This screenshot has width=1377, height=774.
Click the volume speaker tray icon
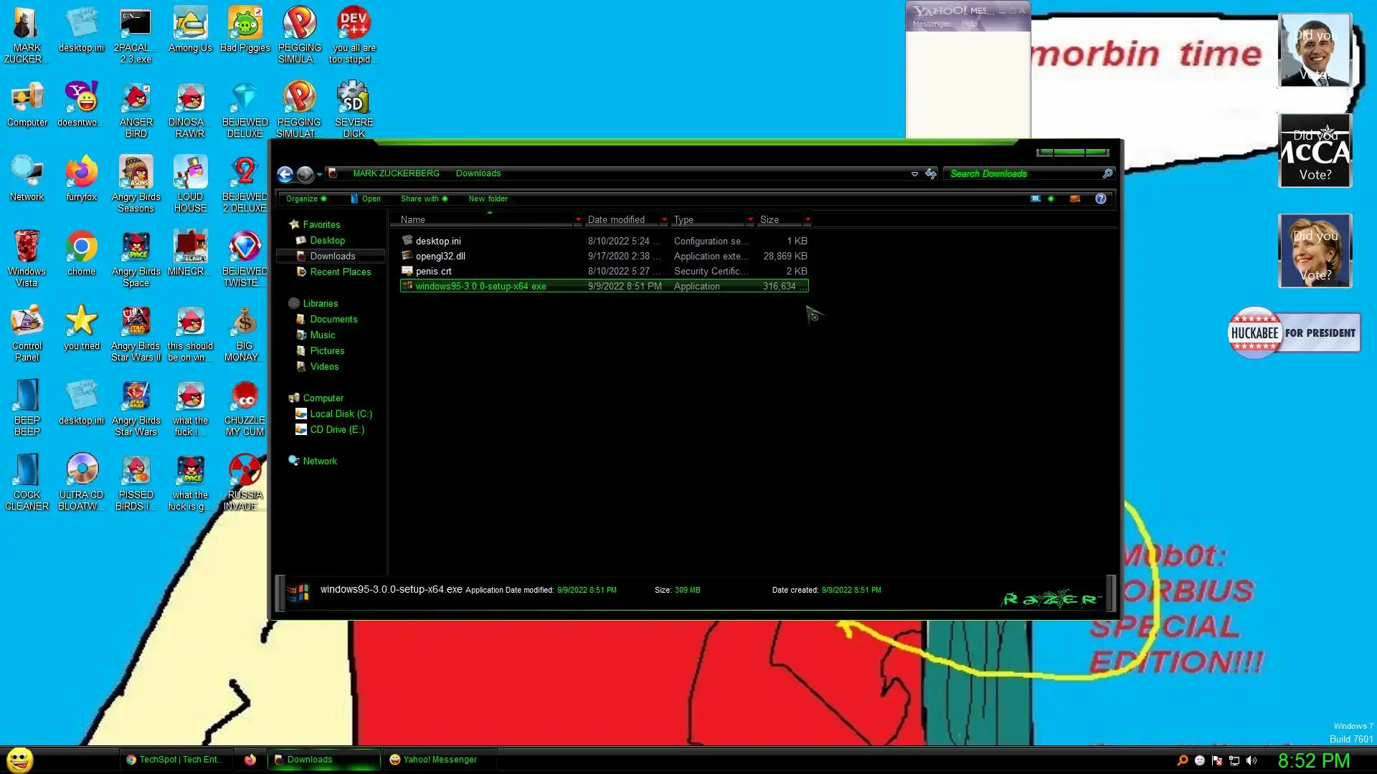[x=1251, y=760]
